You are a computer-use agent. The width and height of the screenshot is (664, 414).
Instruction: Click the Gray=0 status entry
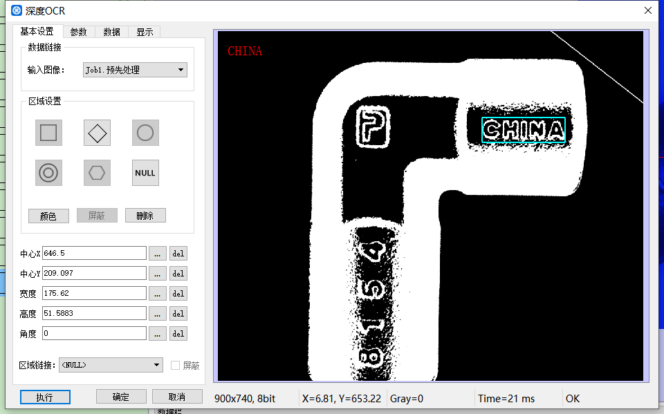[407, 398]
